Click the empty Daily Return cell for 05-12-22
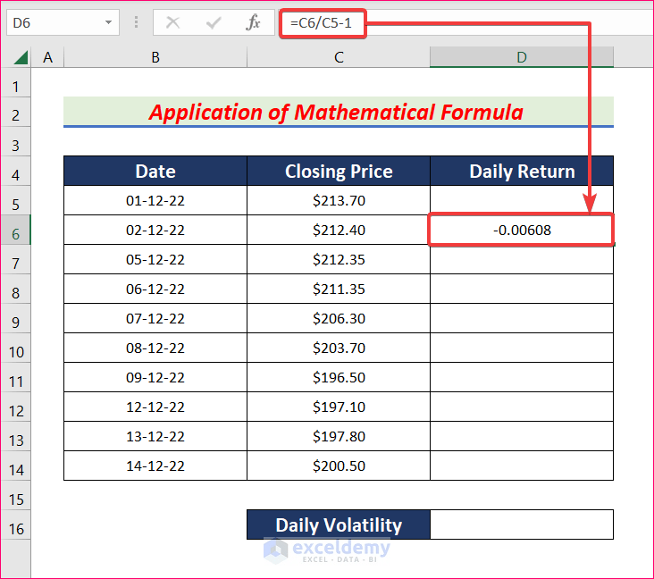 pos(522,259)
